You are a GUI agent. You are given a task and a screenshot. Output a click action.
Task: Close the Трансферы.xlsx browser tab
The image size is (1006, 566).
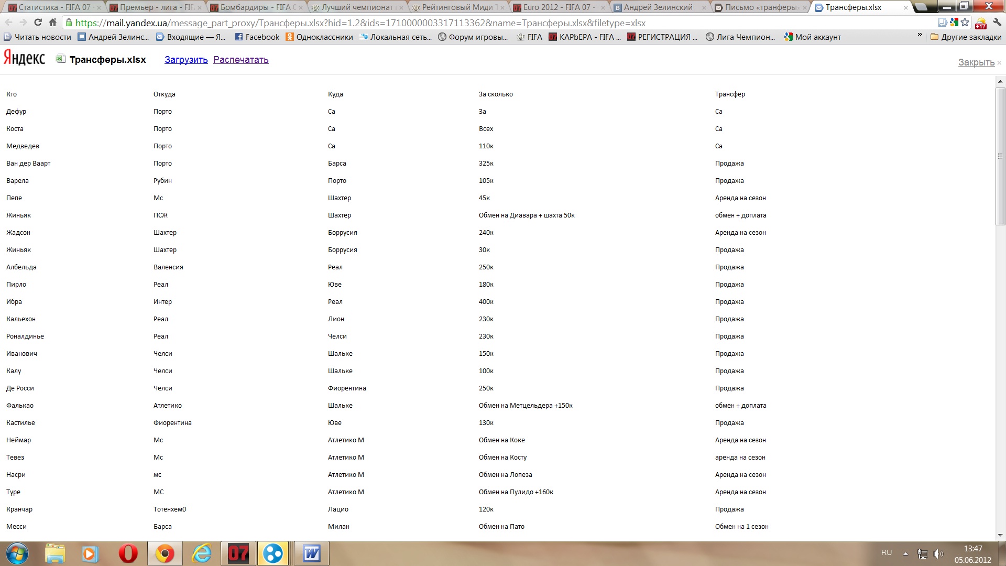point(905,8)
